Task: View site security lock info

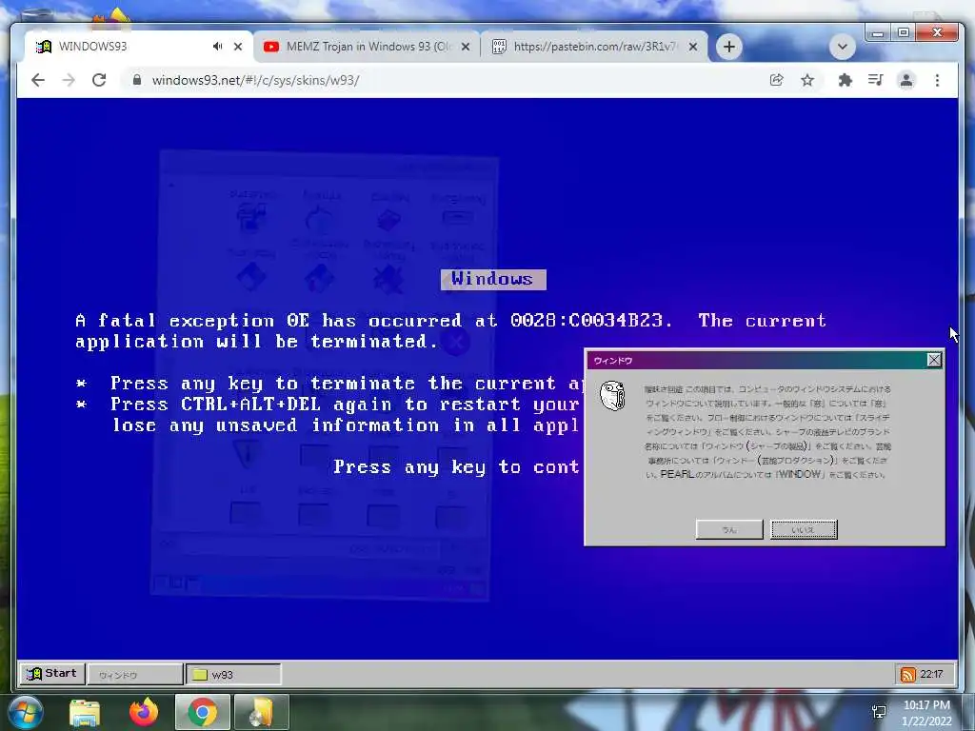Action: tap(137, 80)
